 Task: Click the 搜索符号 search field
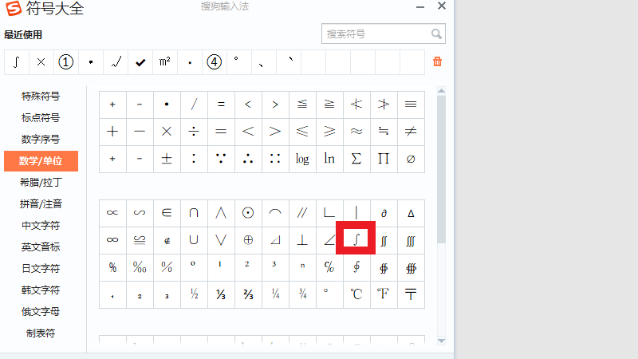[375, 34]
